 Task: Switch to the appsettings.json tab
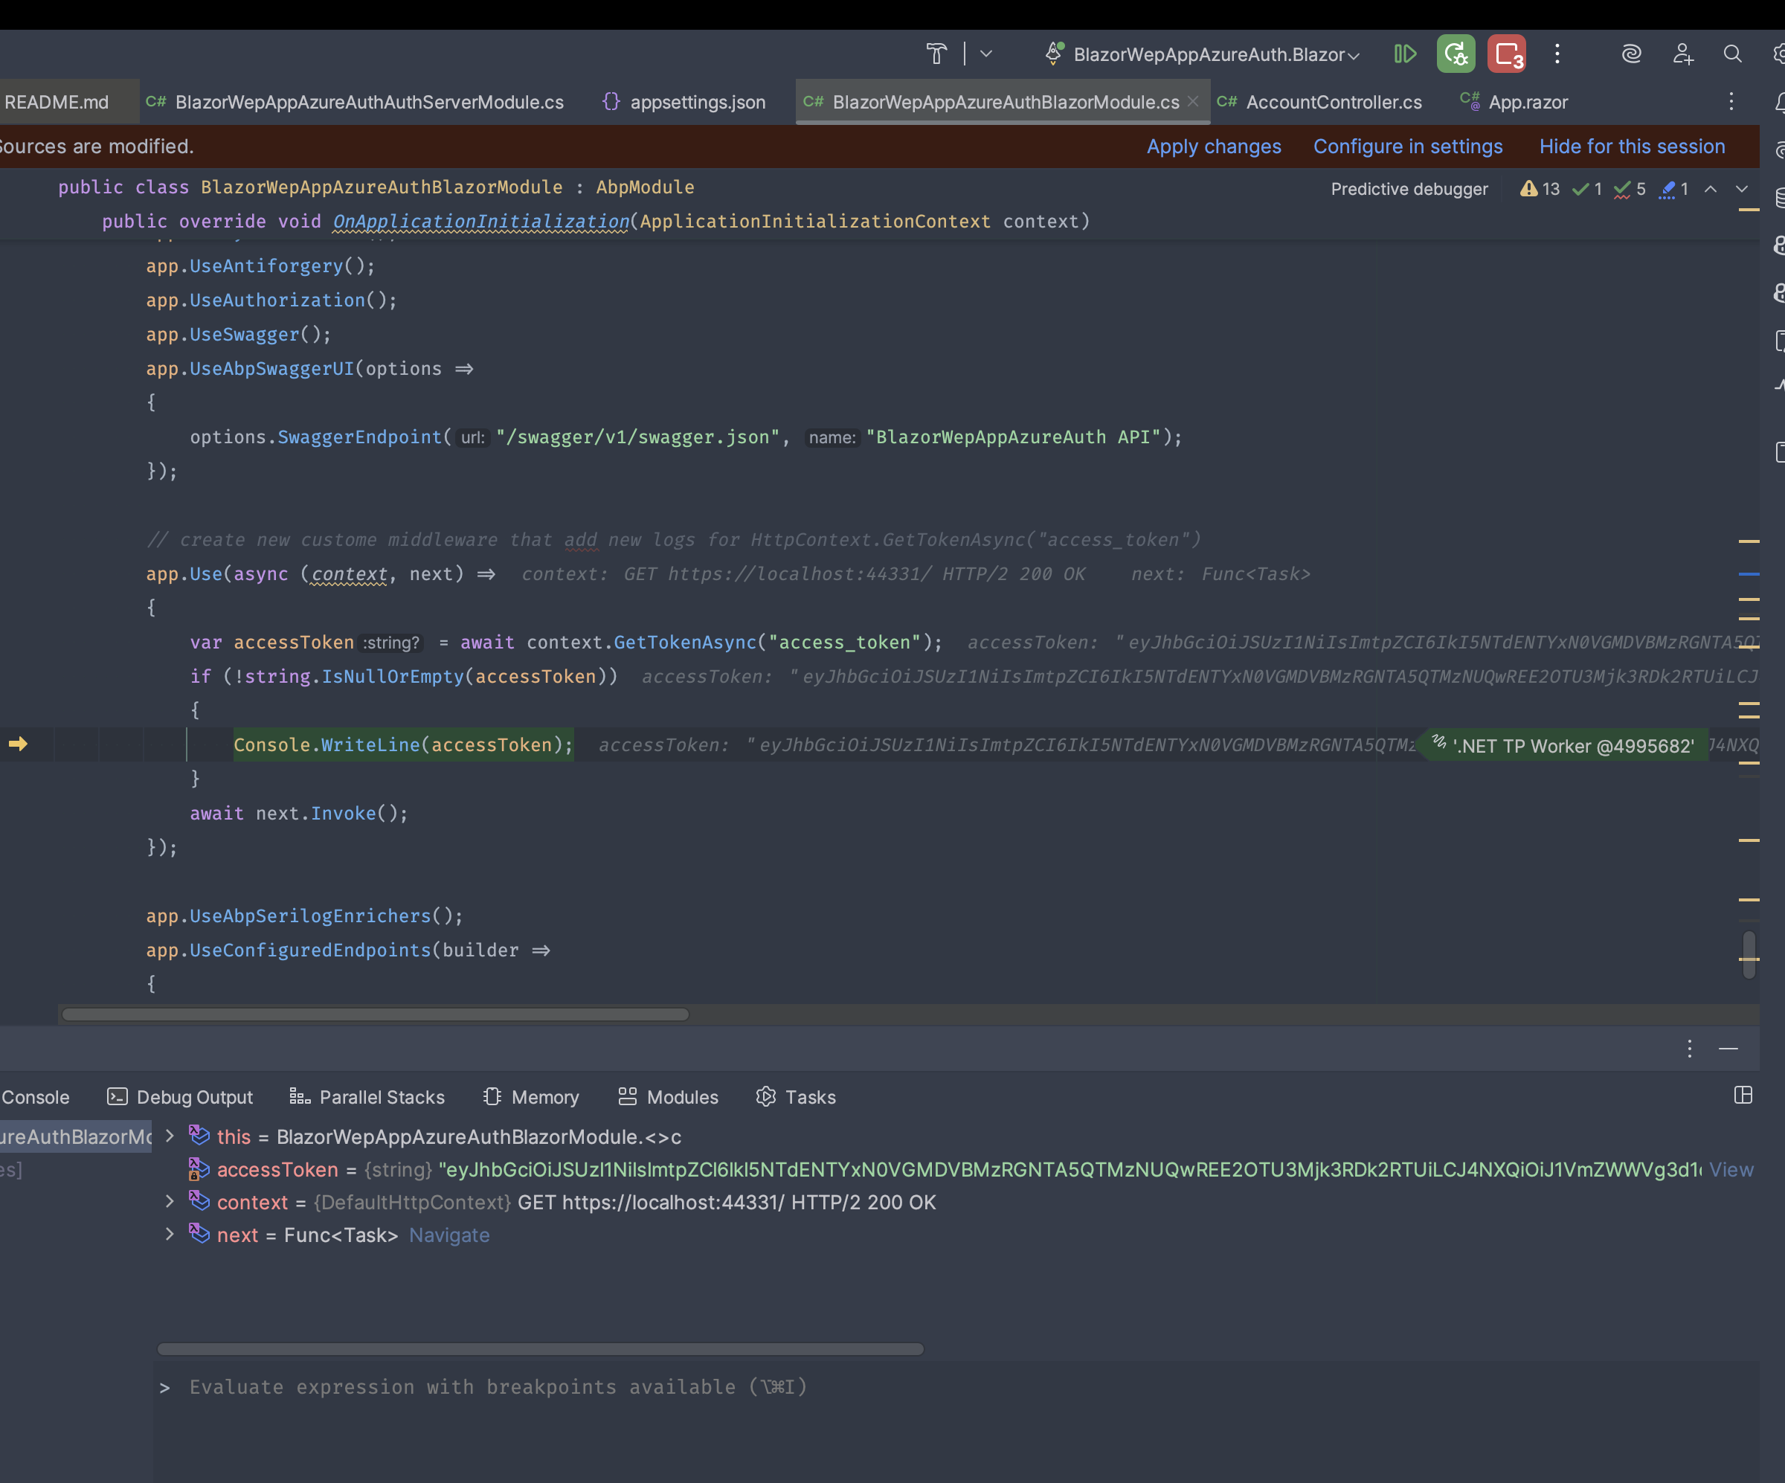[696, 102]
